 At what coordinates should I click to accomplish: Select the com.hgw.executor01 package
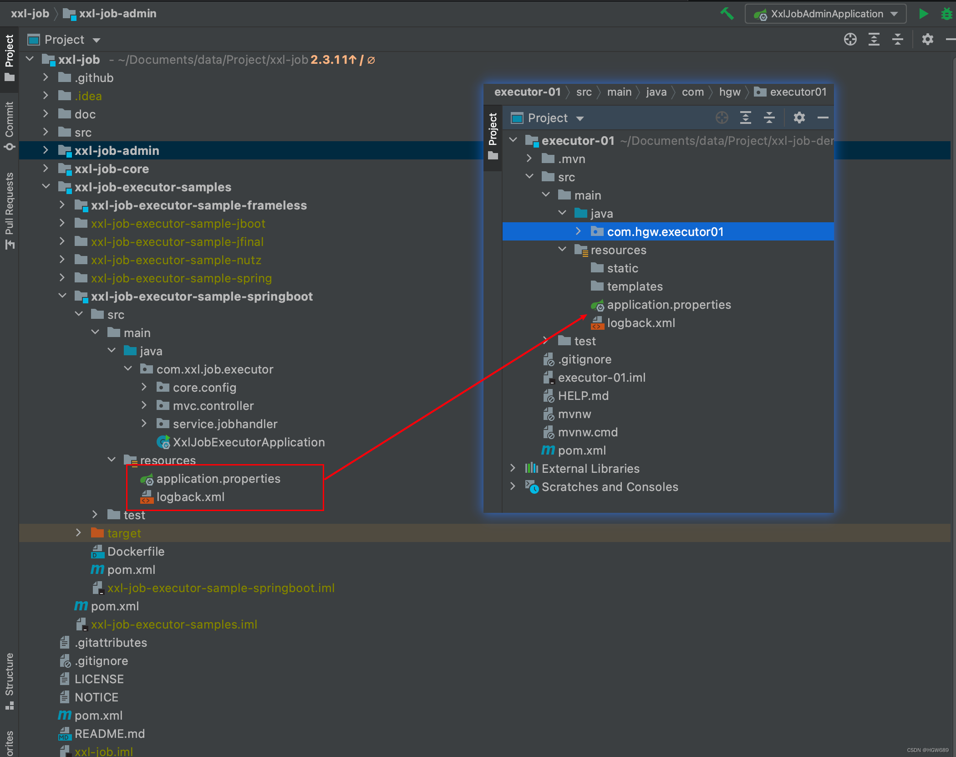tap(665, 232)
